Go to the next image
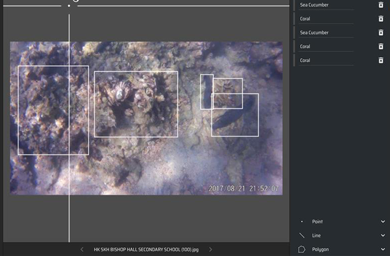Viewport: 390px width, 256px height. click(211, 250)
